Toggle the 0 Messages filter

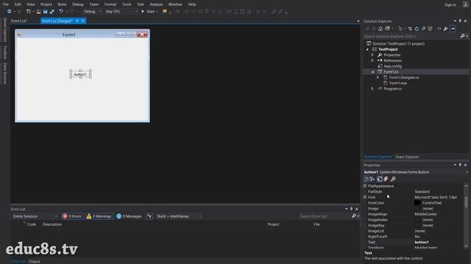coord(130,216)
